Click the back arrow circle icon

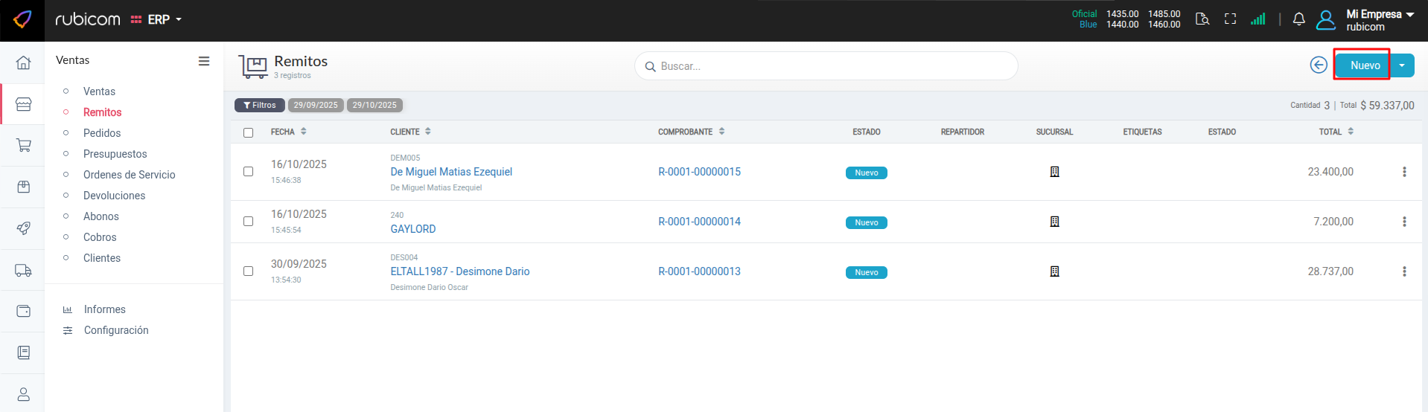[x=1318, y=65]
